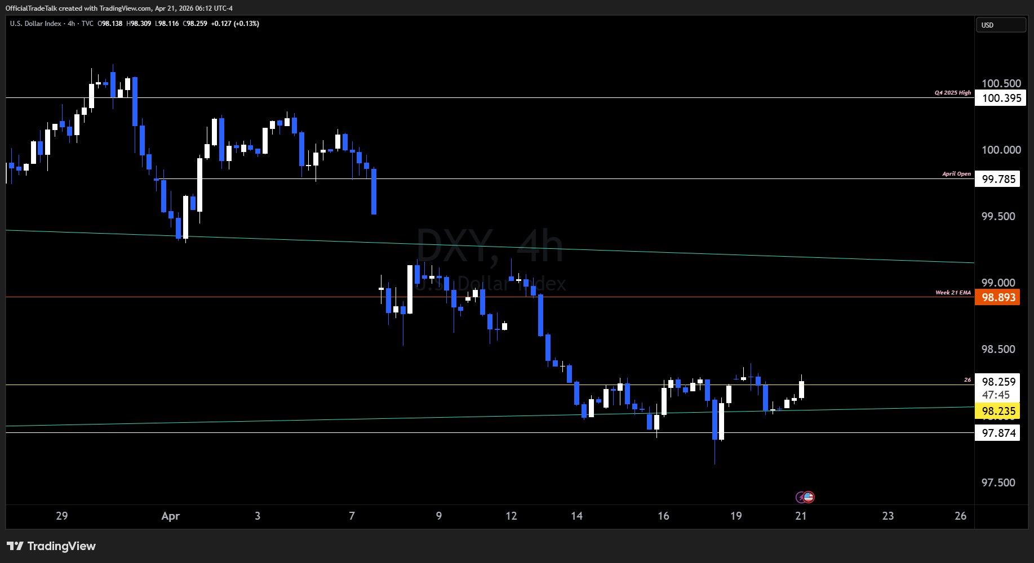Click the 98.500 price scale value
1034x563 pixels.
(999, 349)
